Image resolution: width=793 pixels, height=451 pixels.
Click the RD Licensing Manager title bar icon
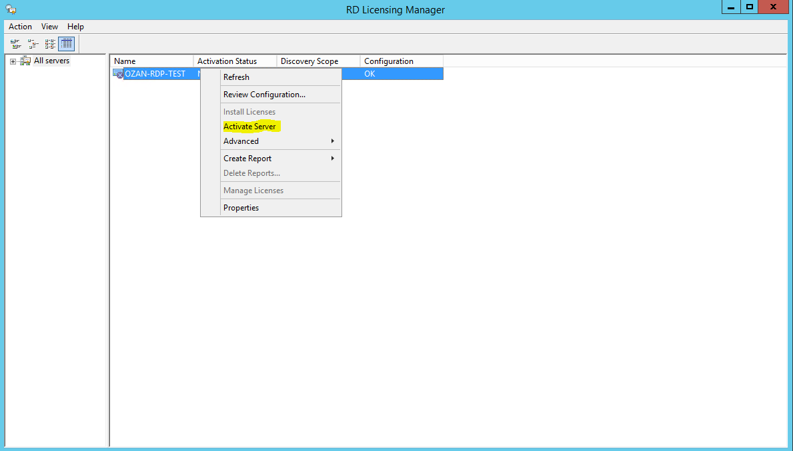tap(11, 9)
